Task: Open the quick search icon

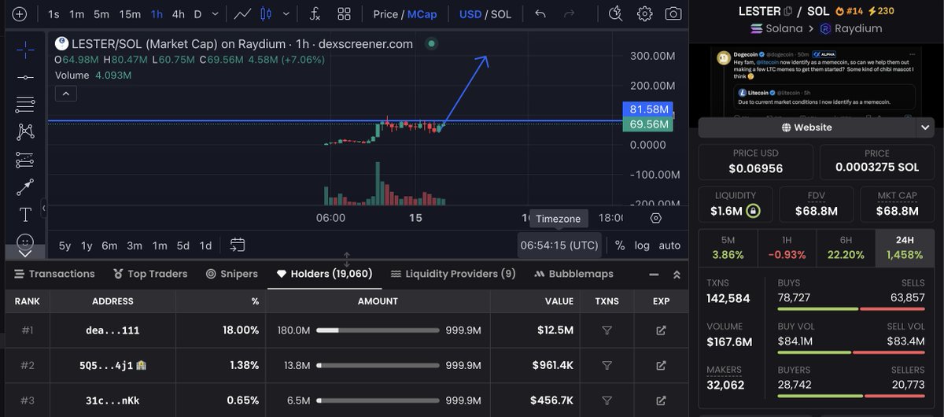Action: coord(615,13)
